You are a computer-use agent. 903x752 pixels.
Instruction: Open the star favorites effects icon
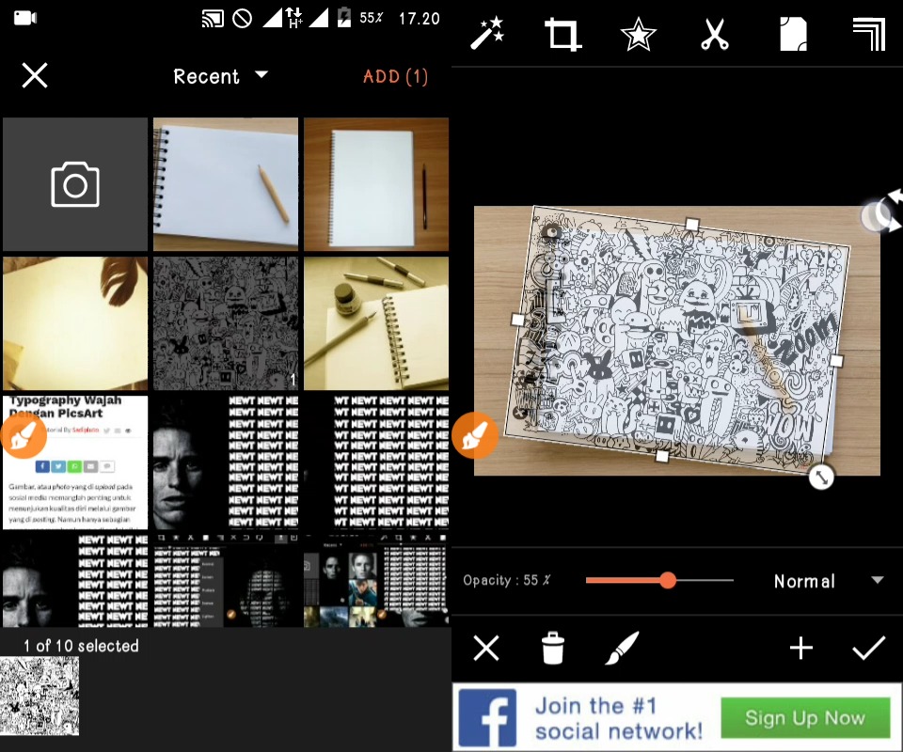(x=638, y=35)
